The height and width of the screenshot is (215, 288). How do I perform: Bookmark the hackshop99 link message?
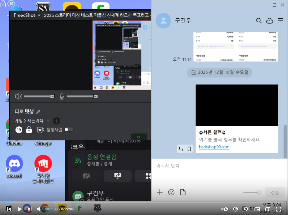pos(189,149)
